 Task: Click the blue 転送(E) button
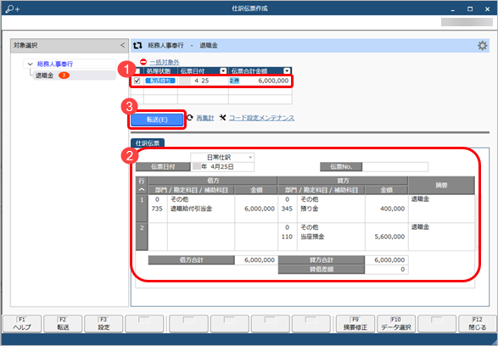(157, 120)
